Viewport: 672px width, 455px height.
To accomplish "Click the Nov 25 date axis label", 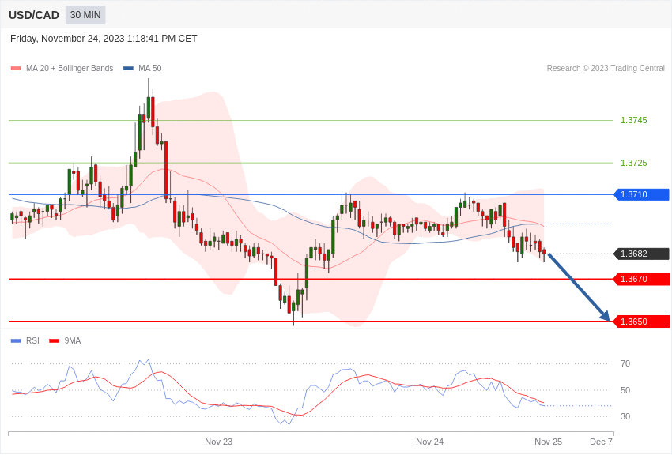I will tap(548, 442).
